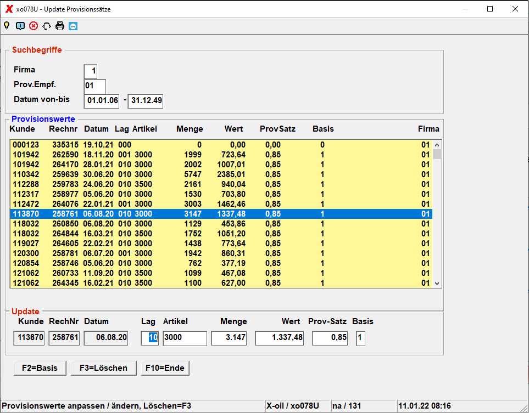Click the Menge field showing 3.147

(x=229, y=338)
